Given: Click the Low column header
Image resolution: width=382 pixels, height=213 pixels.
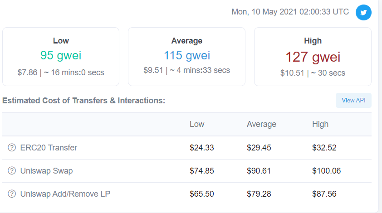Looking at the screenshot, I should coord(197,124).
